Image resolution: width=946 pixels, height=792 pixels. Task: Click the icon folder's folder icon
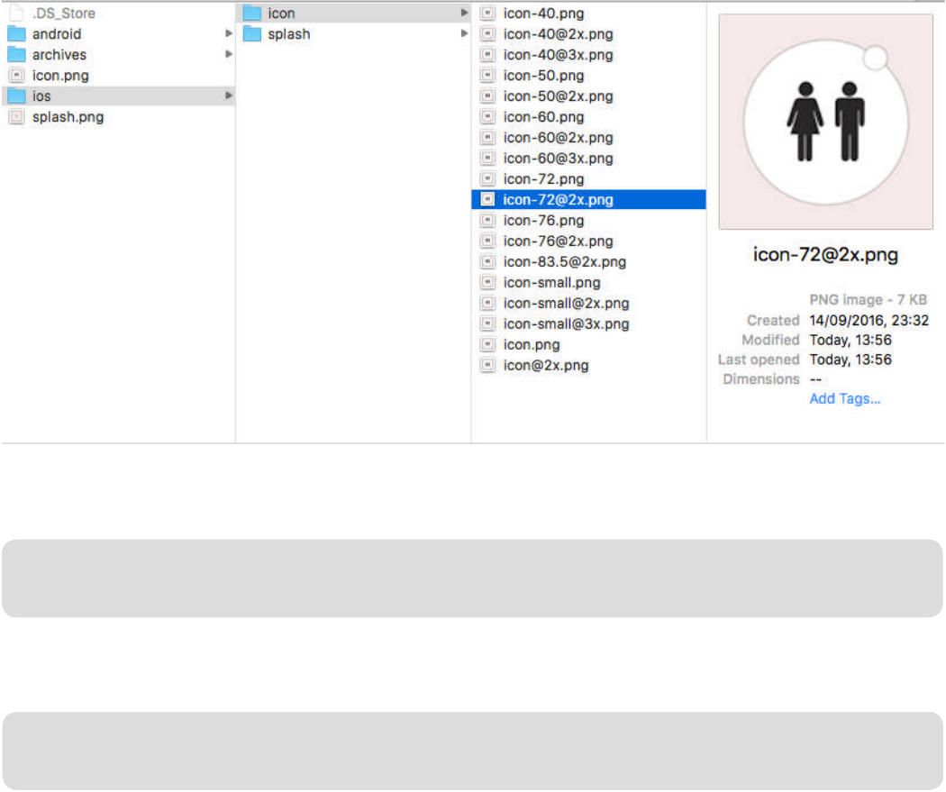252,13
